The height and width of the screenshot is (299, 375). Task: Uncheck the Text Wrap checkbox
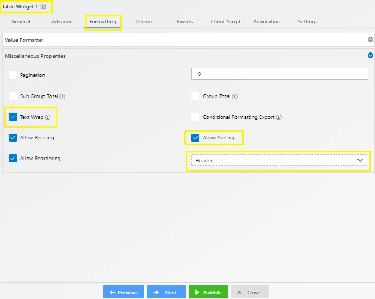click(13, 117)
